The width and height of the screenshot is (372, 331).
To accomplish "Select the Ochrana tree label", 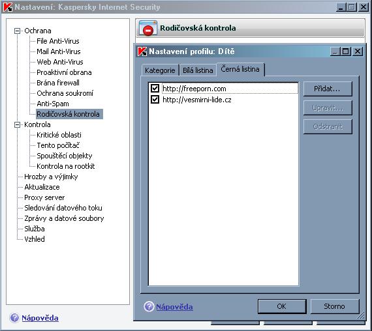I will tap(38, 31).
